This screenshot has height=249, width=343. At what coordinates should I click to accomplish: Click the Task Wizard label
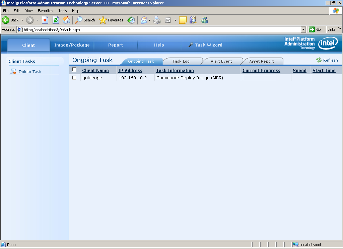[x=208, y=45]
